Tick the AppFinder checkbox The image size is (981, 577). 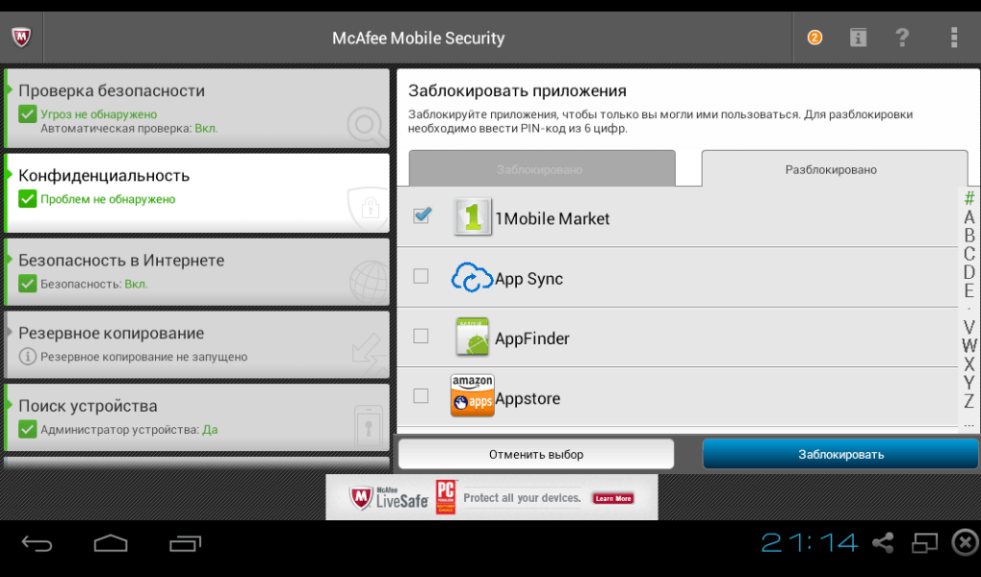point(421,337)
